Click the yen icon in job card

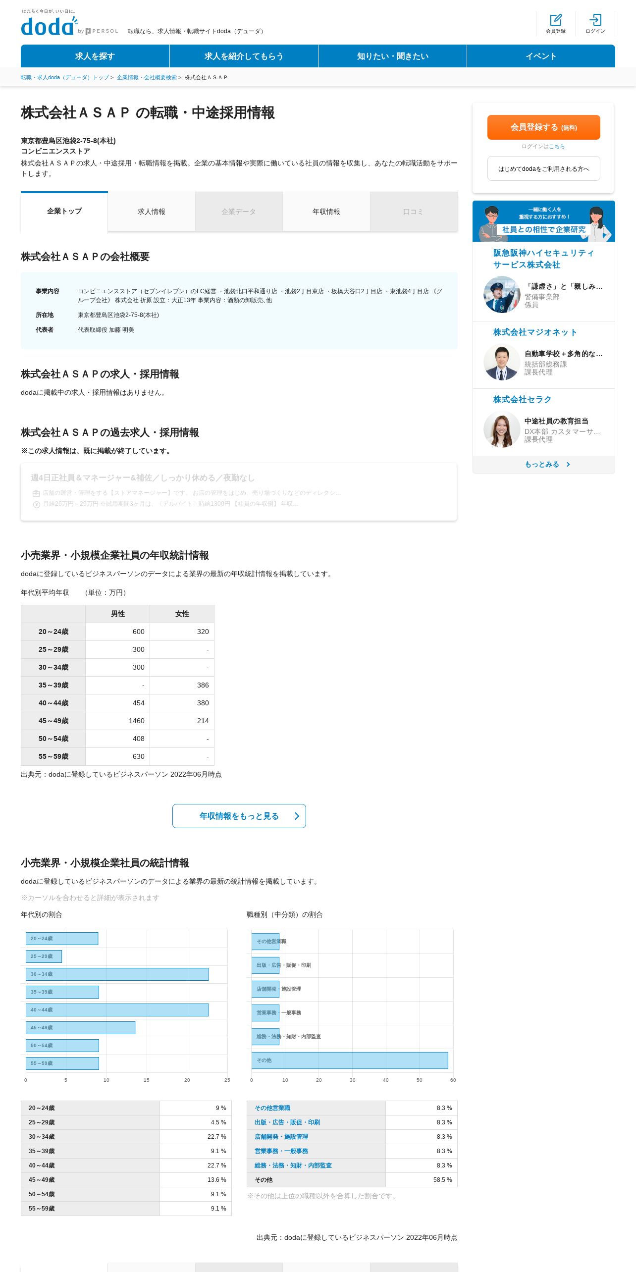(x=36, y=504)
